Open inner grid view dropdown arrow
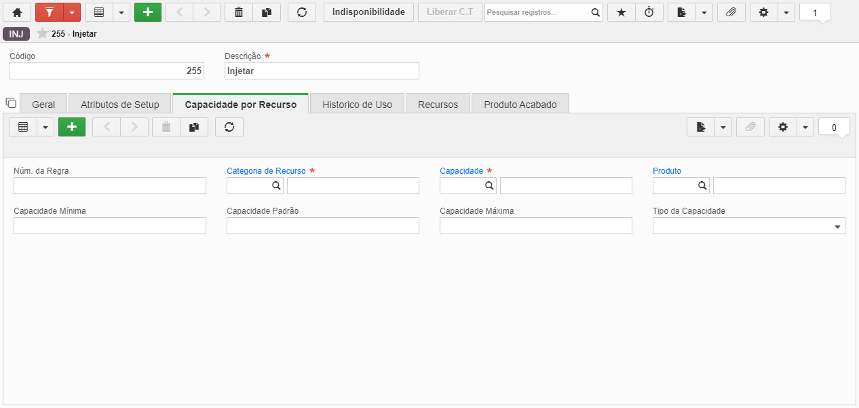859x408 pixels. 45,127
